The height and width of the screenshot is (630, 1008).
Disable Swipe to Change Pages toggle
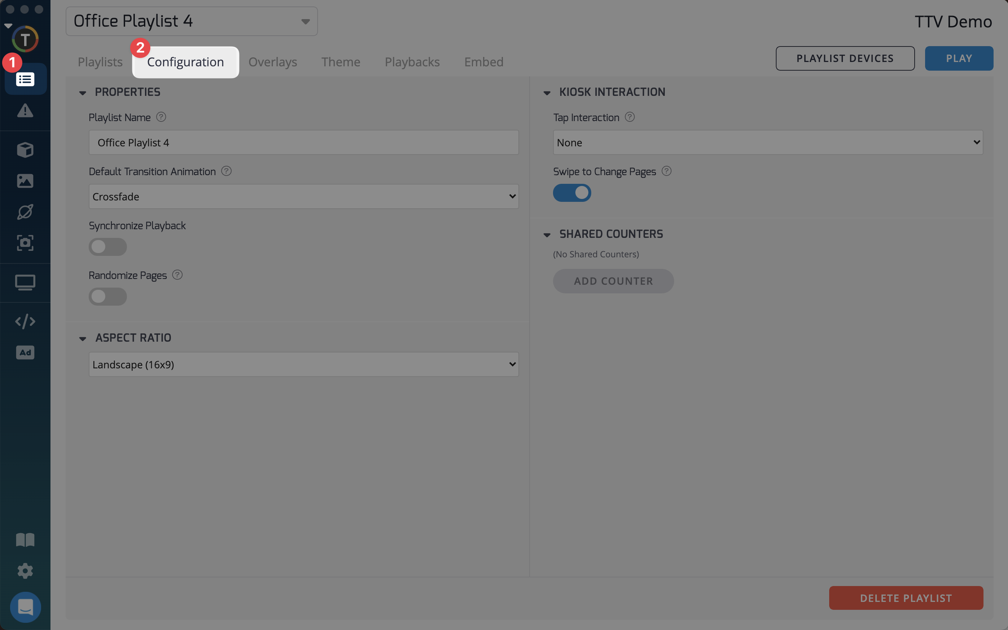coord(572,193)
